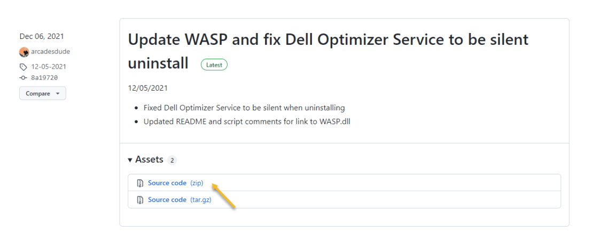Click the tag icon beside 12-05-2021
The image size is (609, 233).
click(x=23, y=67)
